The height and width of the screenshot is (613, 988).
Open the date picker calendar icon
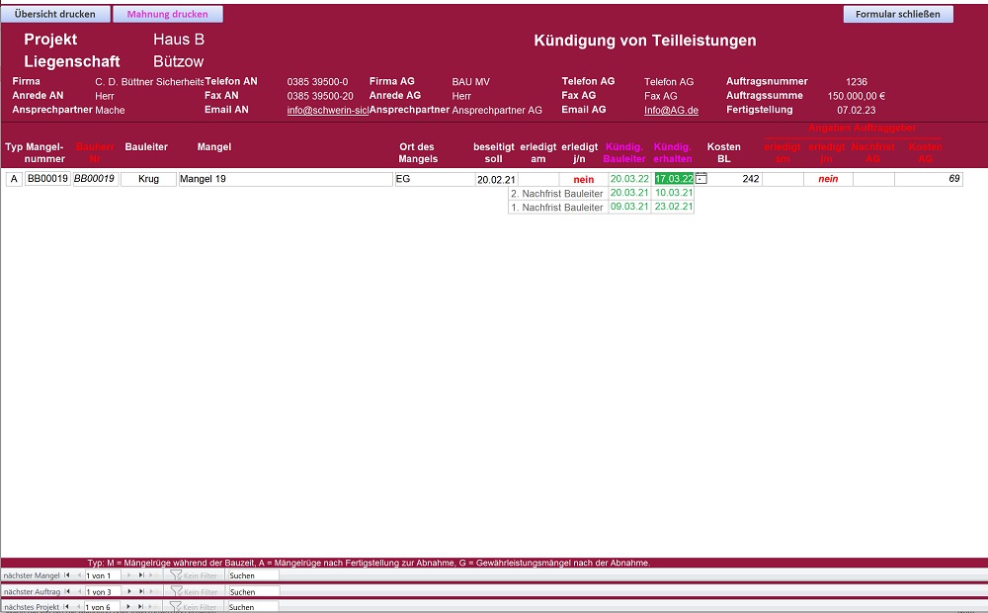[700, 179]
